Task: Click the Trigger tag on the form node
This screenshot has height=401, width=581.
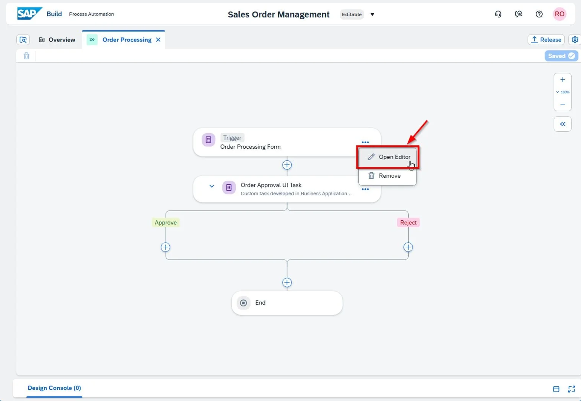Action: [232, 138]
